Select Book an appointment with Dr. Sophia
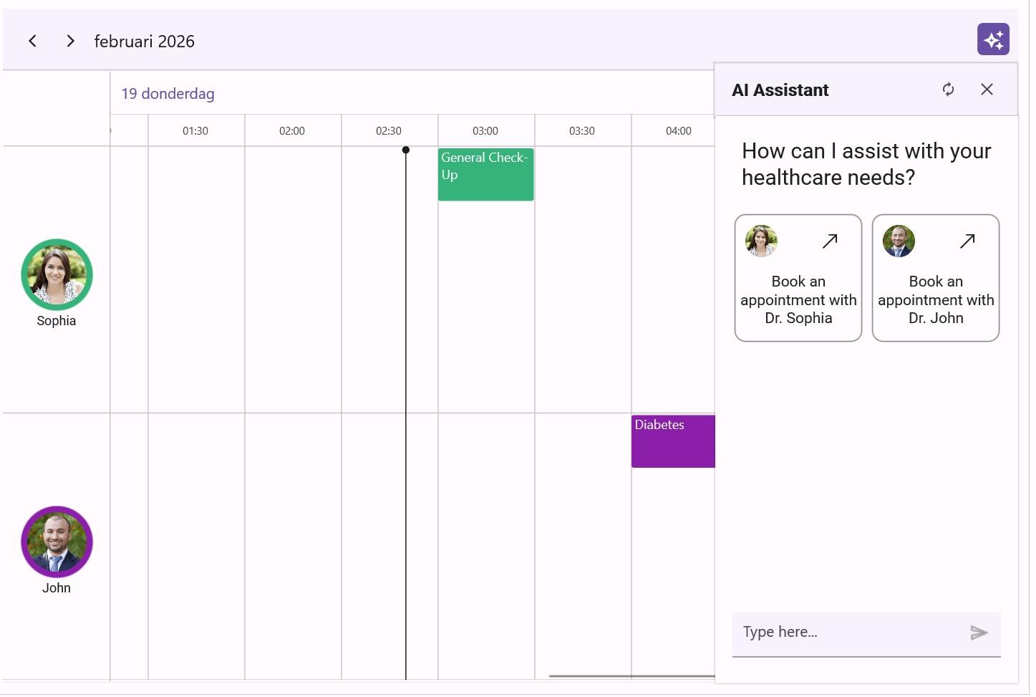Image resolution: width=1036 pixels, height=697 pixels. tap(798, 299)
